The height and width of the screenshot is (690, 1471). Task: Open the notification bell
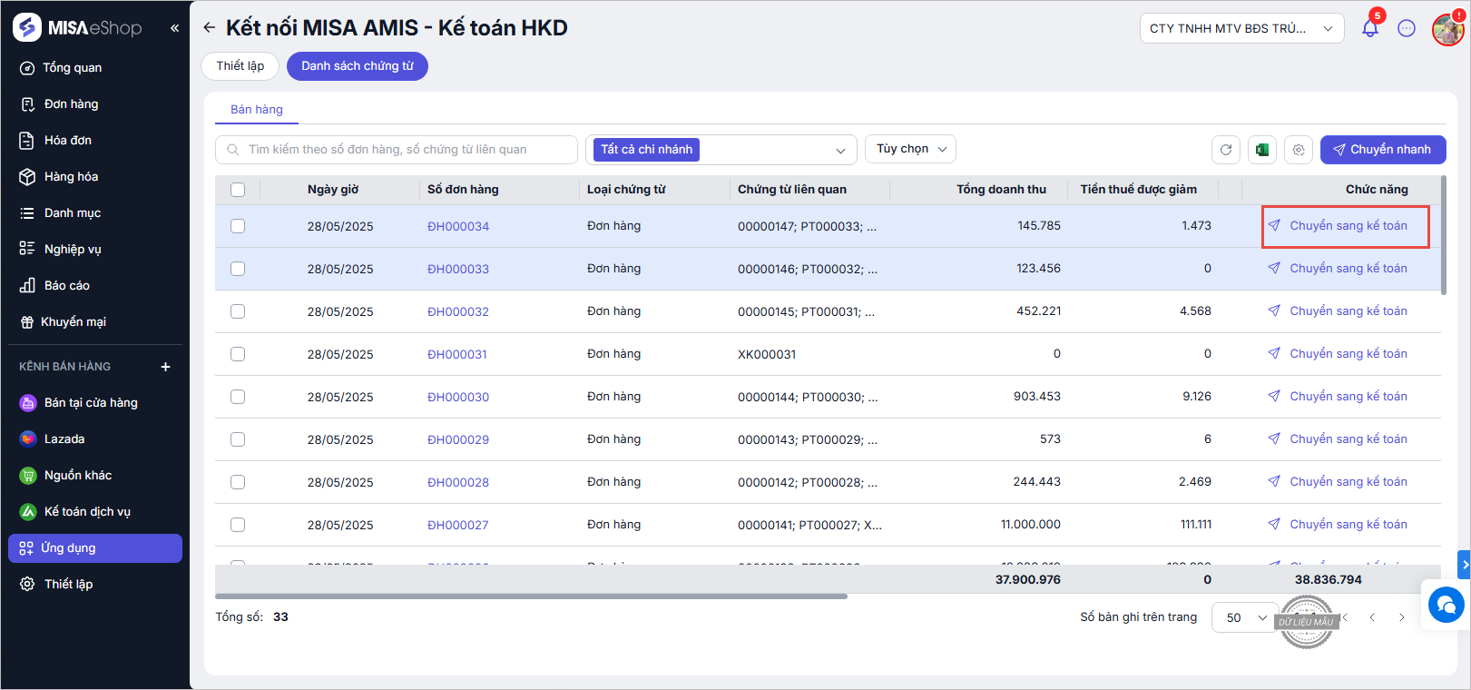coord(1370,28)
